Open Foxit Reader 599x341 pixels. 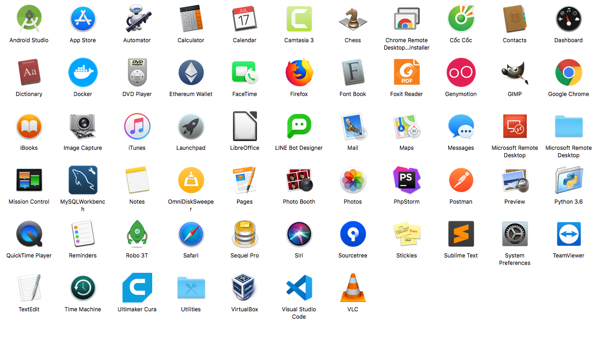pos(406,72)
